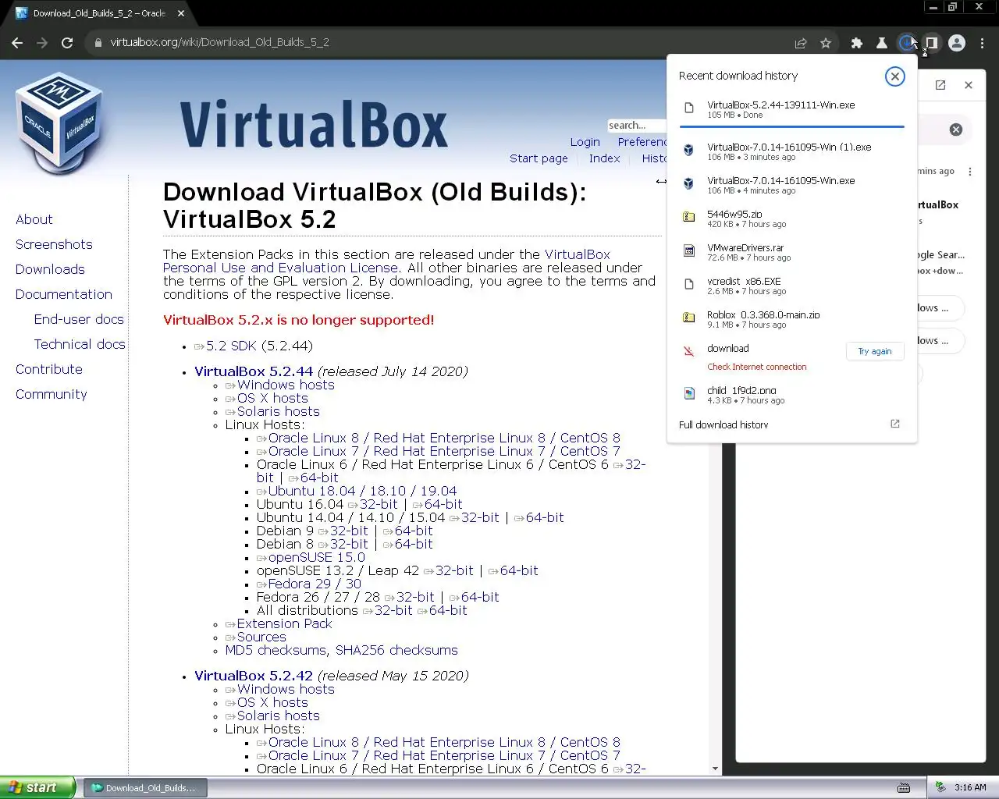
Task: Click the Roblox_0.3.368.0-main.zip icon
Action: click(x=689, y=318)
